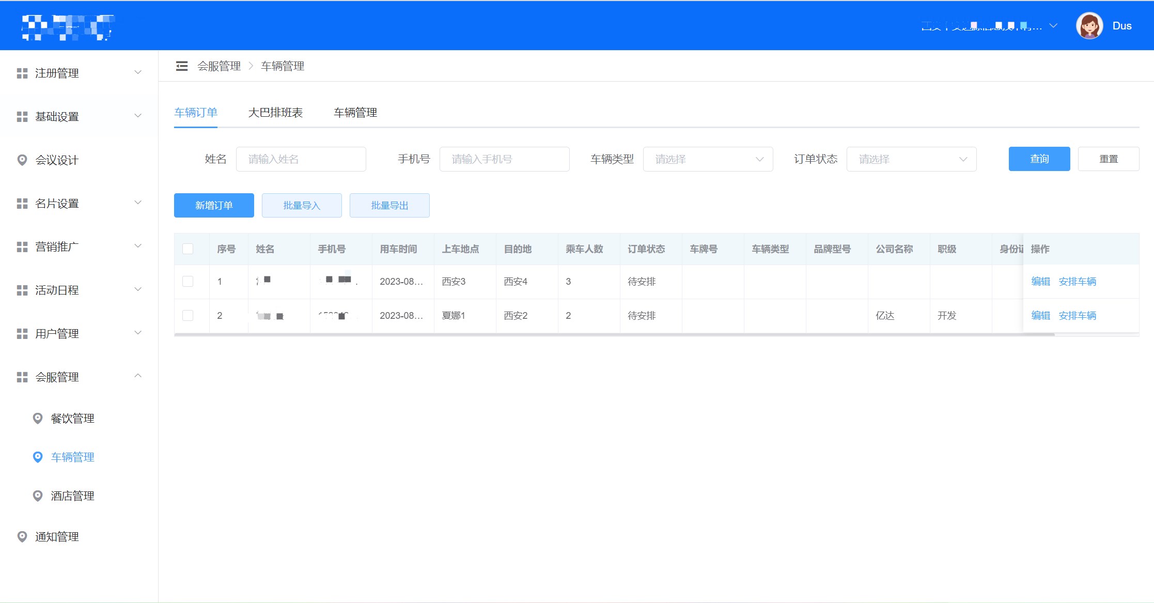Open 酒店管理 in sidebar
Image resolution: width=1154 pixels, height=603 pixels.
pos(72,496)
